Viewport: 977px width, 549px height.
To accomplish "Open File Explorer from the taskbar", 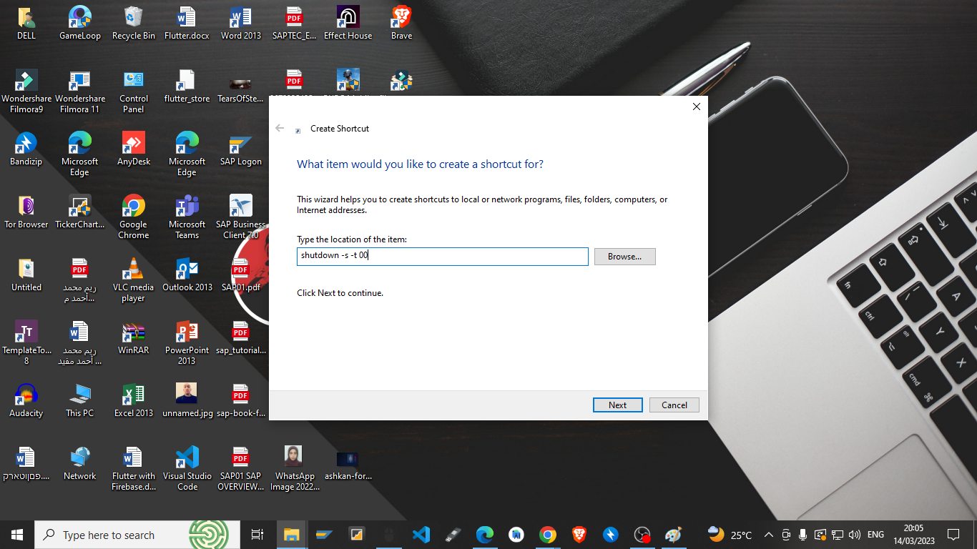I will point(291,535).
